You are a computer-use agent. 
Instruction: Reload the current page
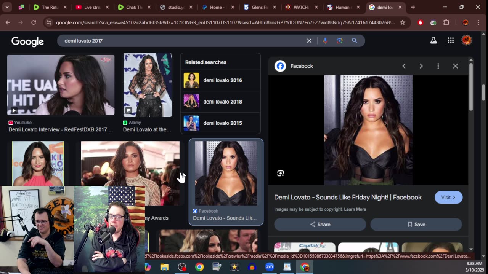pos(34,22)
